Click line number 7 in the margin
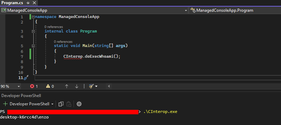Image resolution: width=281 pixels, height=125 pixels. (x=22, y=57)
